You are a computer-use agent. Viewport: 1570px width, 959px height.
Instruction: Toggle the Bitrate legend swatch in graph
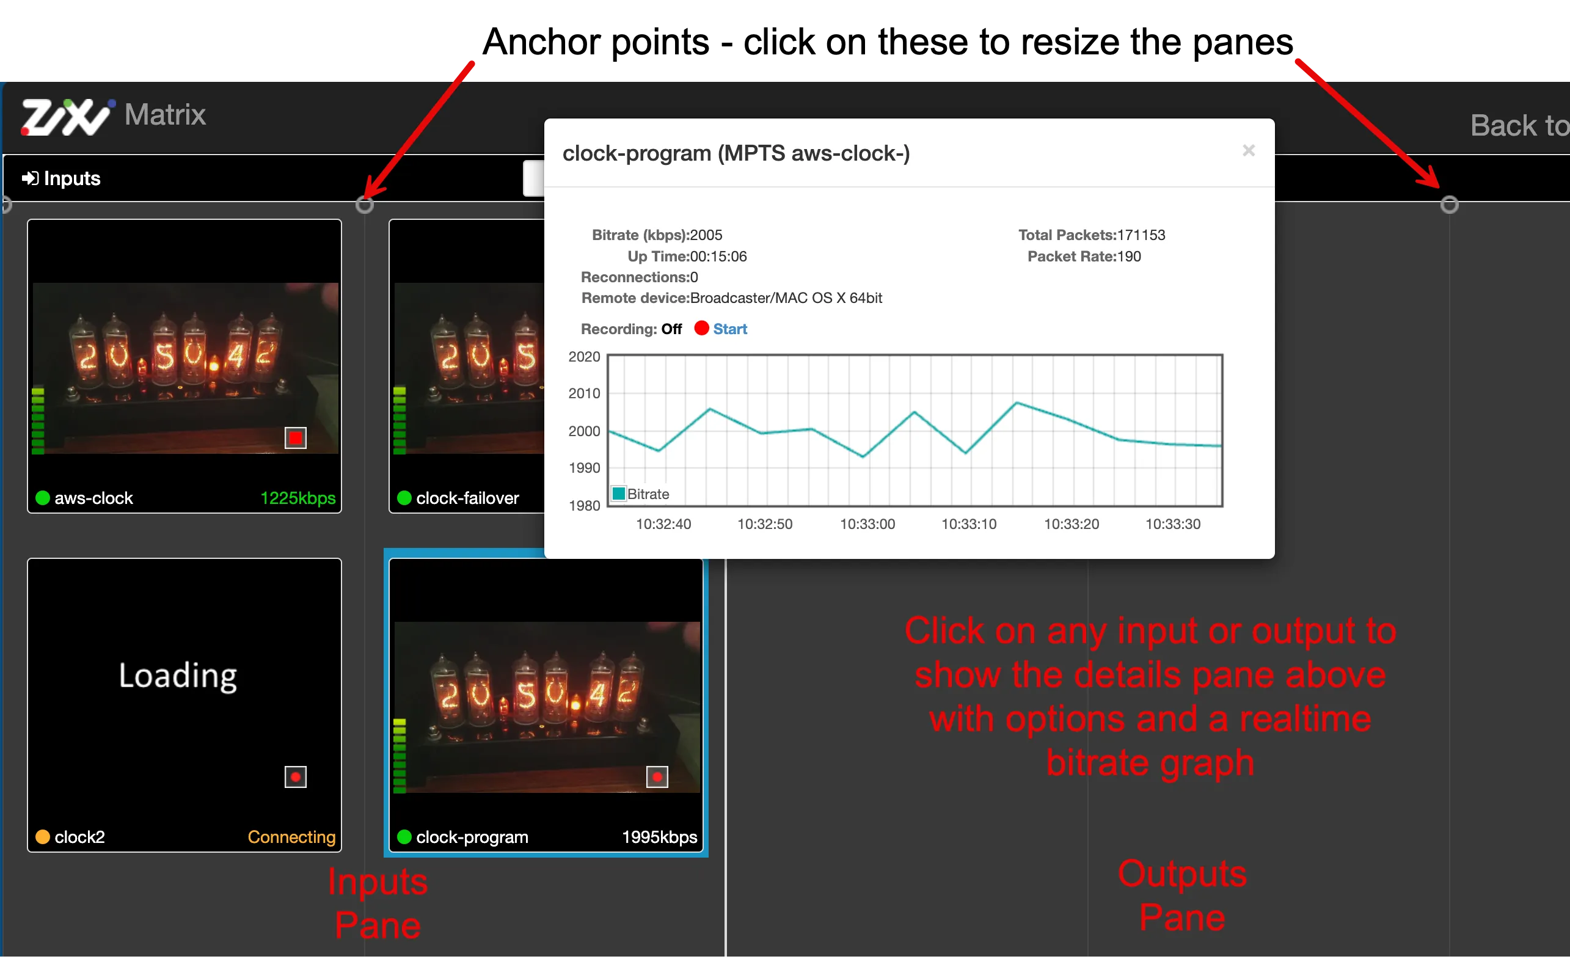point(619,494)
